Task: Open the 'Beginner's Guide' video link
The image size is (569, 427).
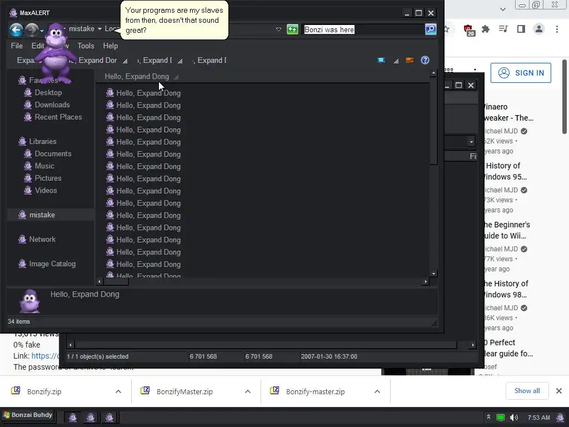Action: (x=507, y=230)
